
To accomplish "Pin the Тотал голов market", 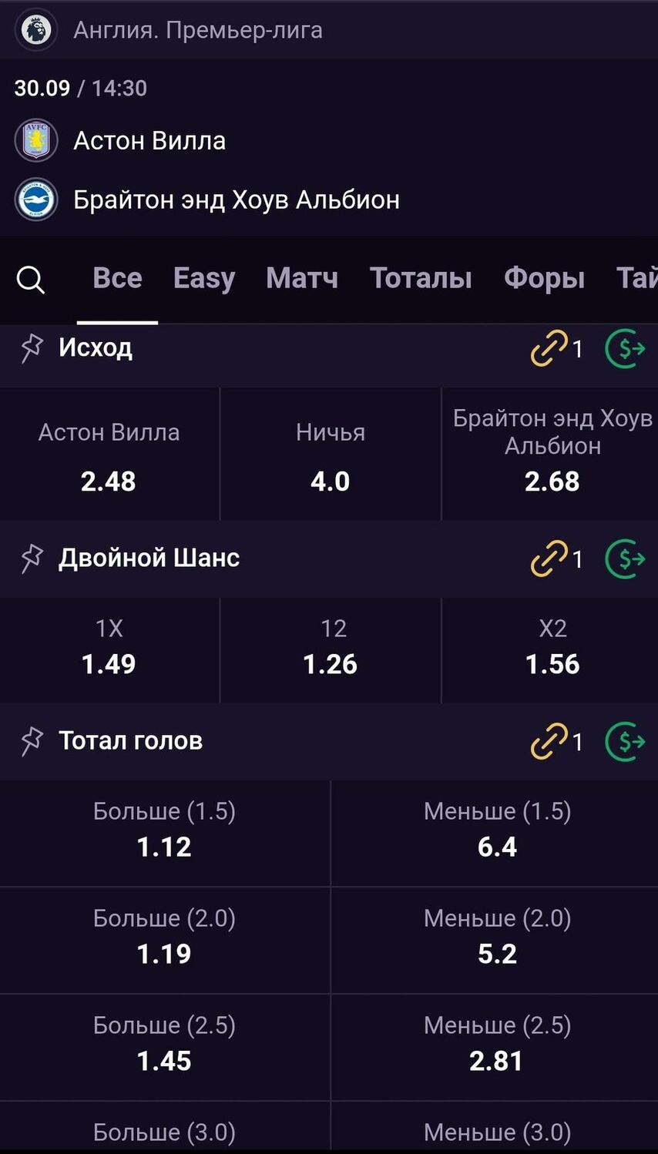I will pos(31,741).
